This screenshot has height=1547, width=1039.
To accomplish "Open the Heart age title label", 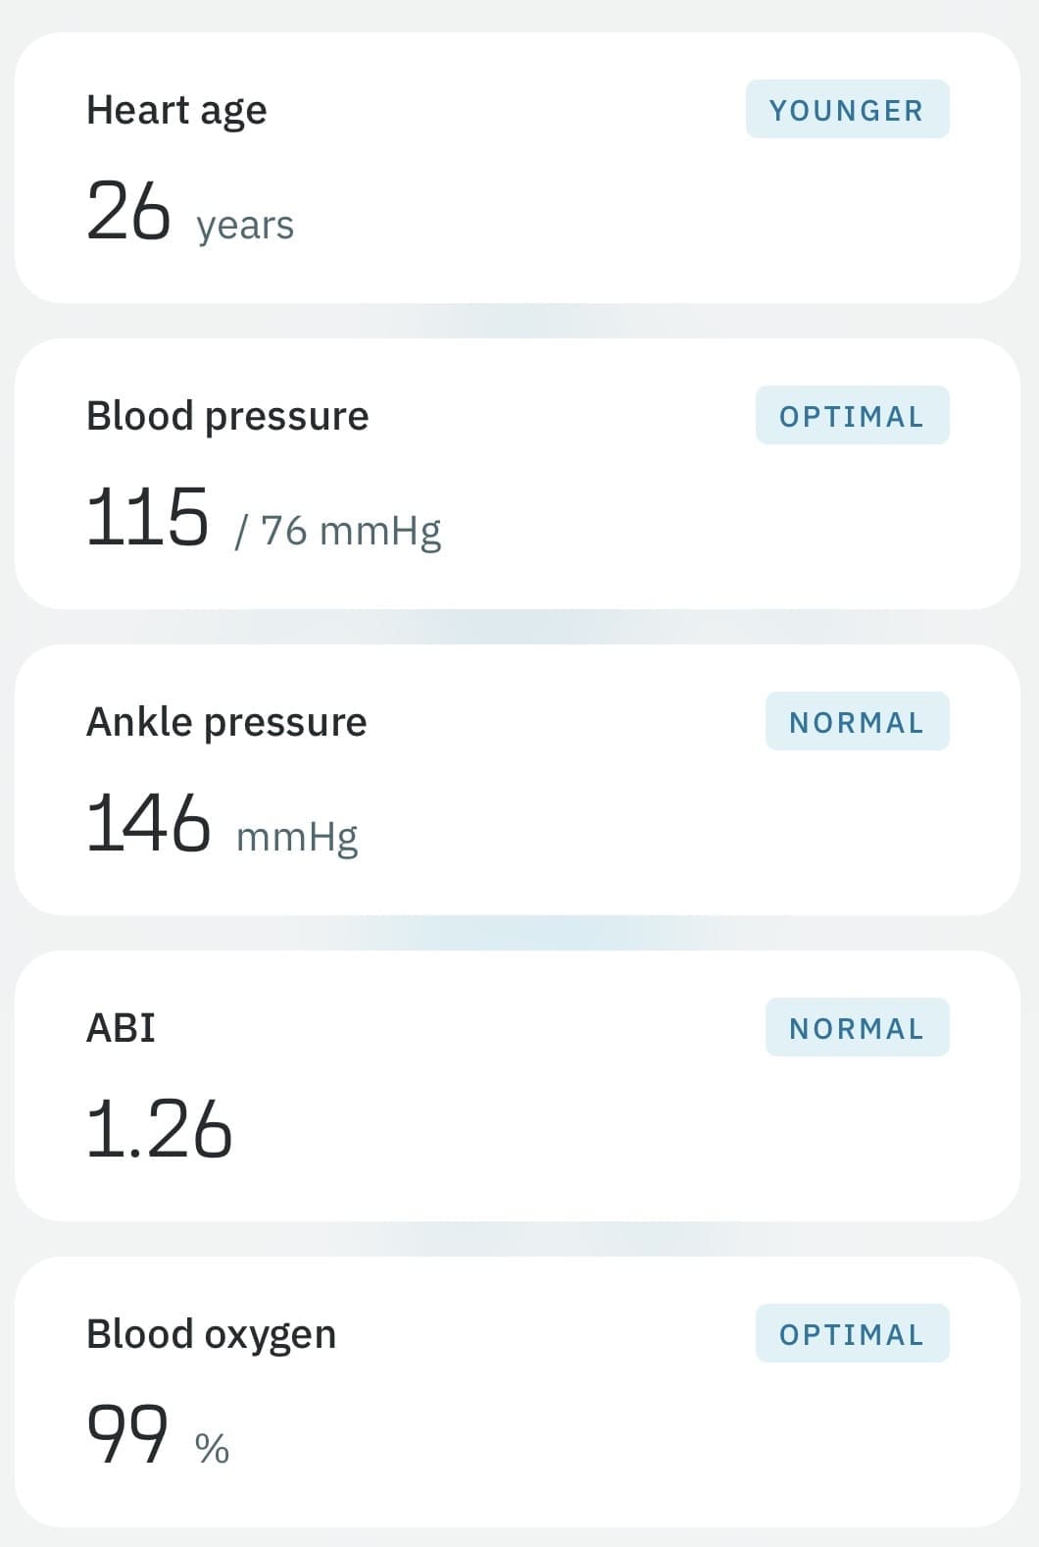I will [x=176, y=111].
